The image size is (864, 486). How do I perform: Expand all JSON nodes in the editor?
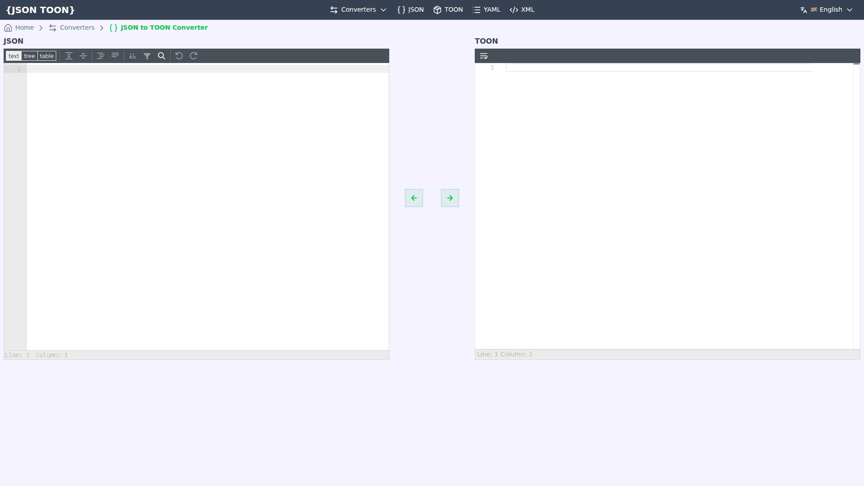click(x=69, y=55)
